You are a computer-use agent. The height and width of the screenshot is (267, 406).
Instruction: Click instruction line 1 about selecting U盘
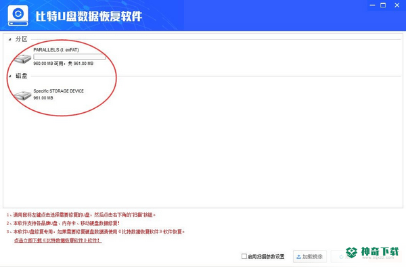[x=81, y=215]
